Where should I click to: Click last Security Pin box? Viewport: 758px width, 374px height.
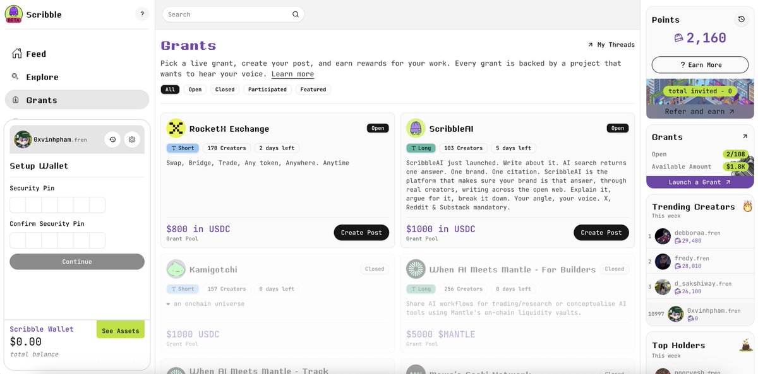pyautogui.click(x=97, y=205)
